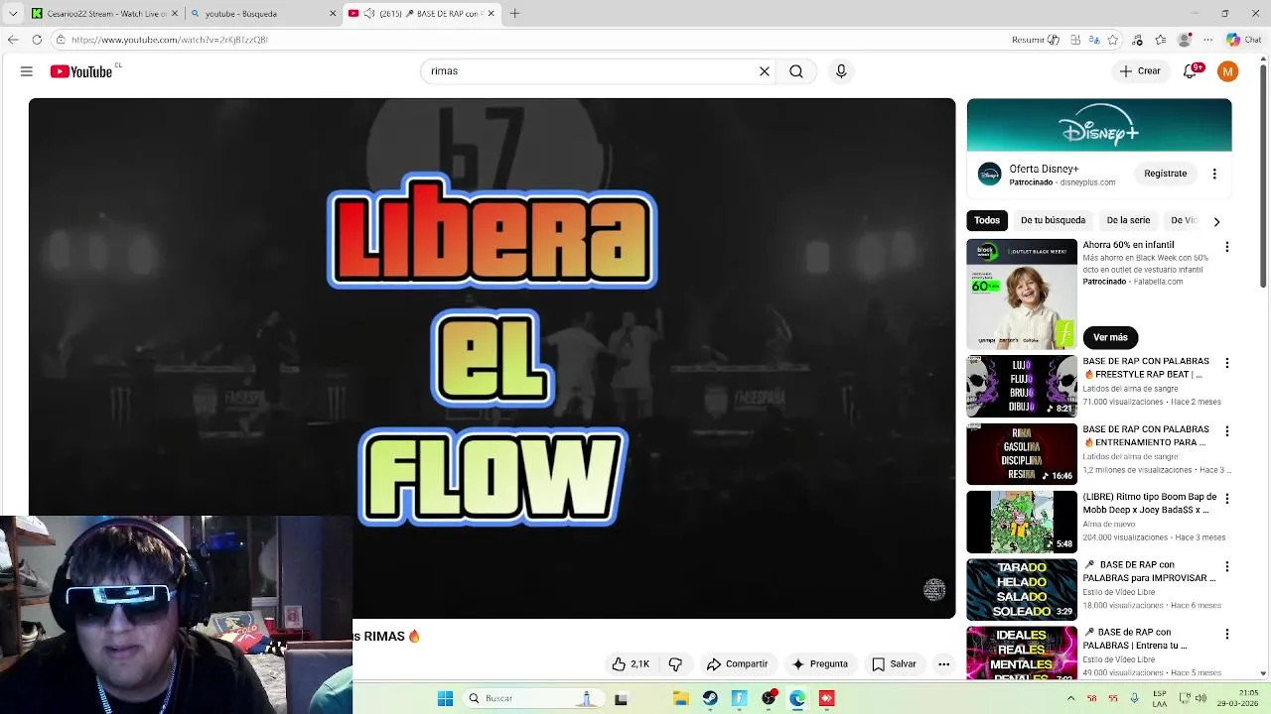This screenshot has width=1271, height=714.
Task: Reload the page
Action: click(37, 40)
